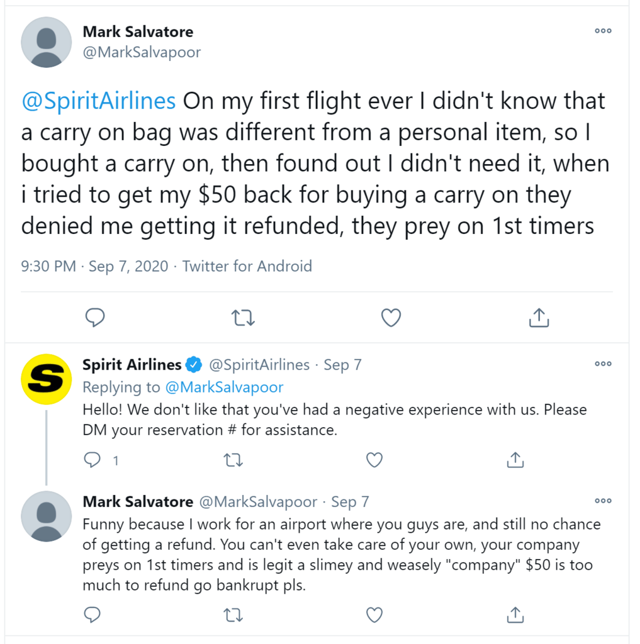The height and width of the screenshot is (644, 640).
Task: Open @MarkSalvapoor's profile from the username link
Action: click(x=140, y=53)
